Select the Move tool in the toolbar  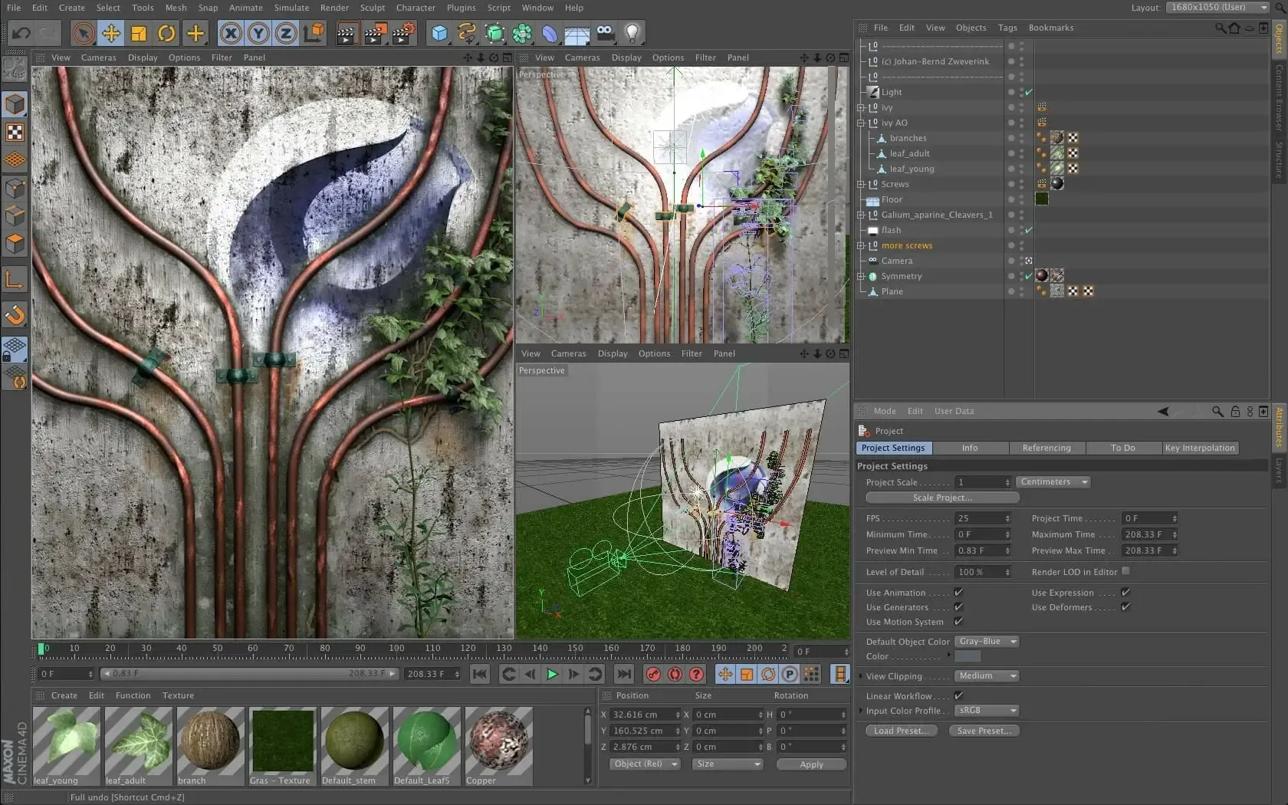tap(110, 33)
